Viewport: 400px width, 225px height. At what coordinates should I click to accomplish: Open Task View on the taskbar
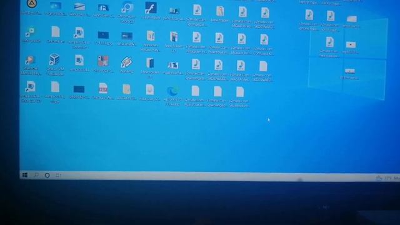(58, 175)
